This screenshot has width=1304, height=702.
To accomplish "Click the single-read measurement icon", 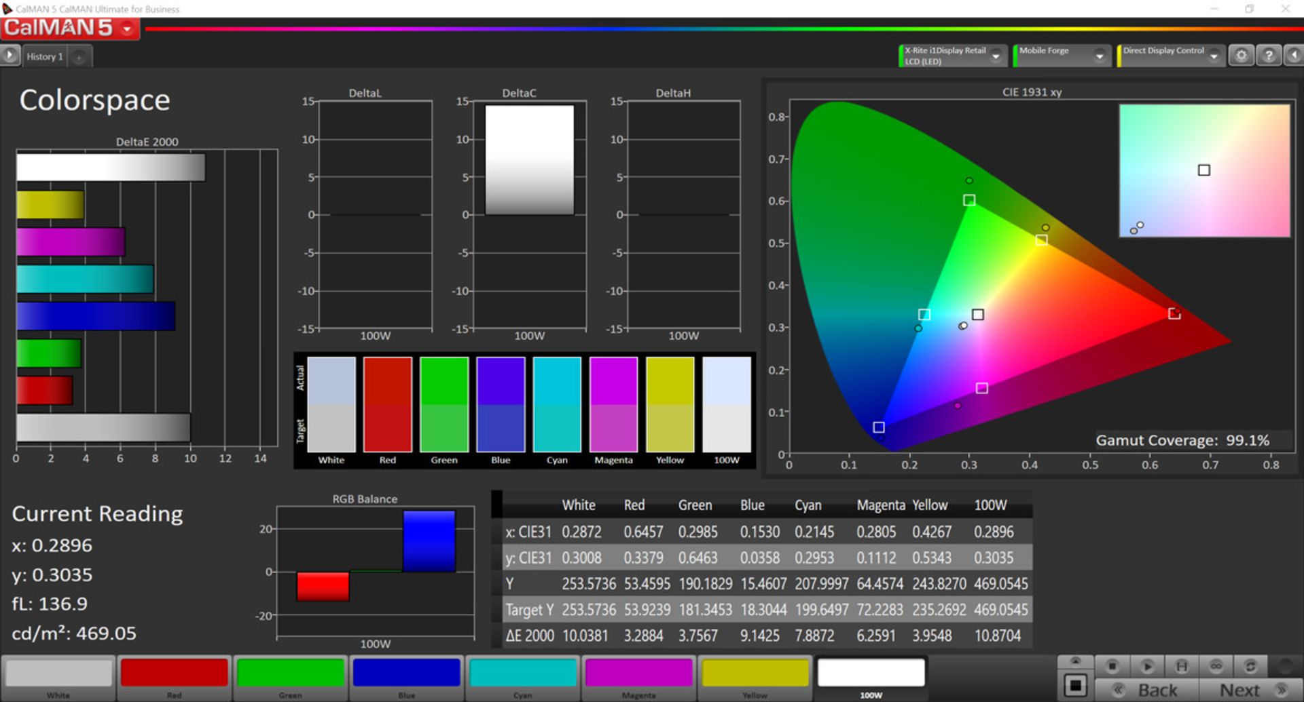I will (1182, 666).
